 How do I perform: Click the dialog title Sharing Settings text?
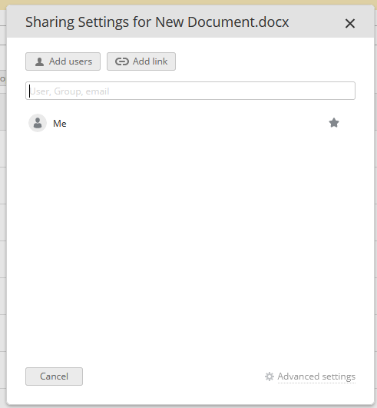(x=77, y=22)
